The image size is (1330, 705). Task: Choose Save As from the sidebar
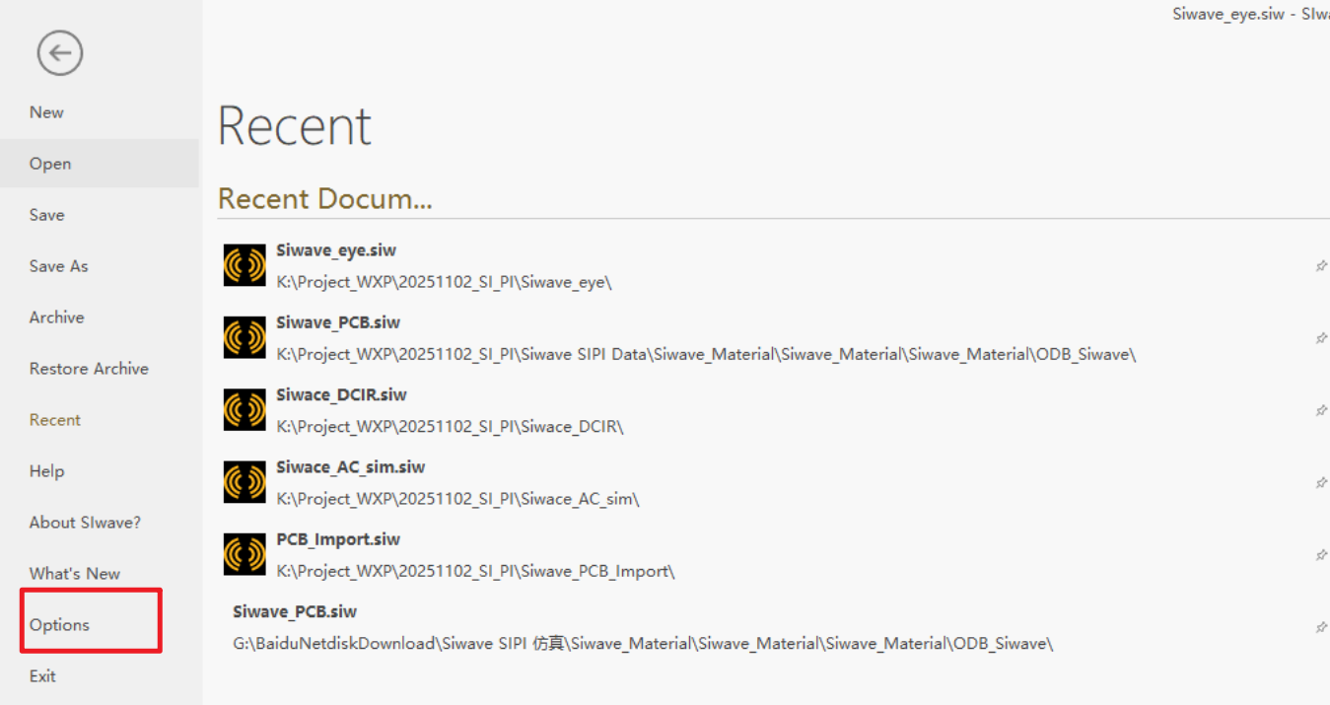click(x=58, y=266)
